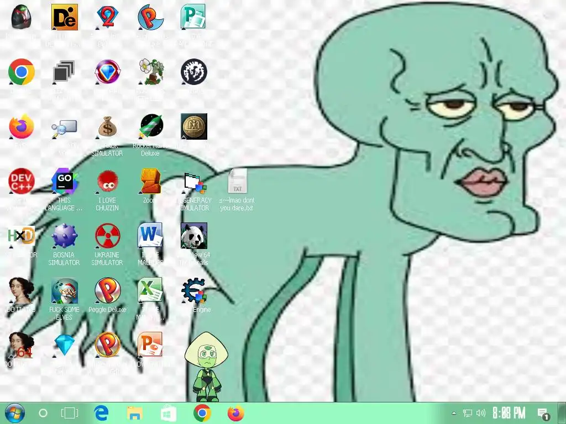Click the network status tray icon

pos(468,413)
